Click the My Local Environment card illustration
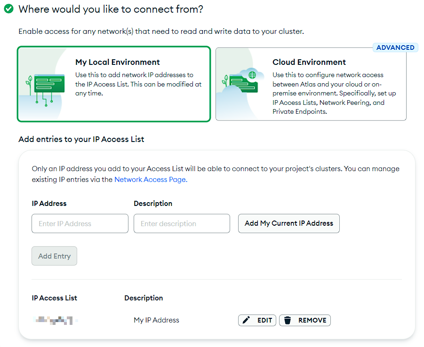The height and width of the screenshot is (347, 424). point(45,84)
